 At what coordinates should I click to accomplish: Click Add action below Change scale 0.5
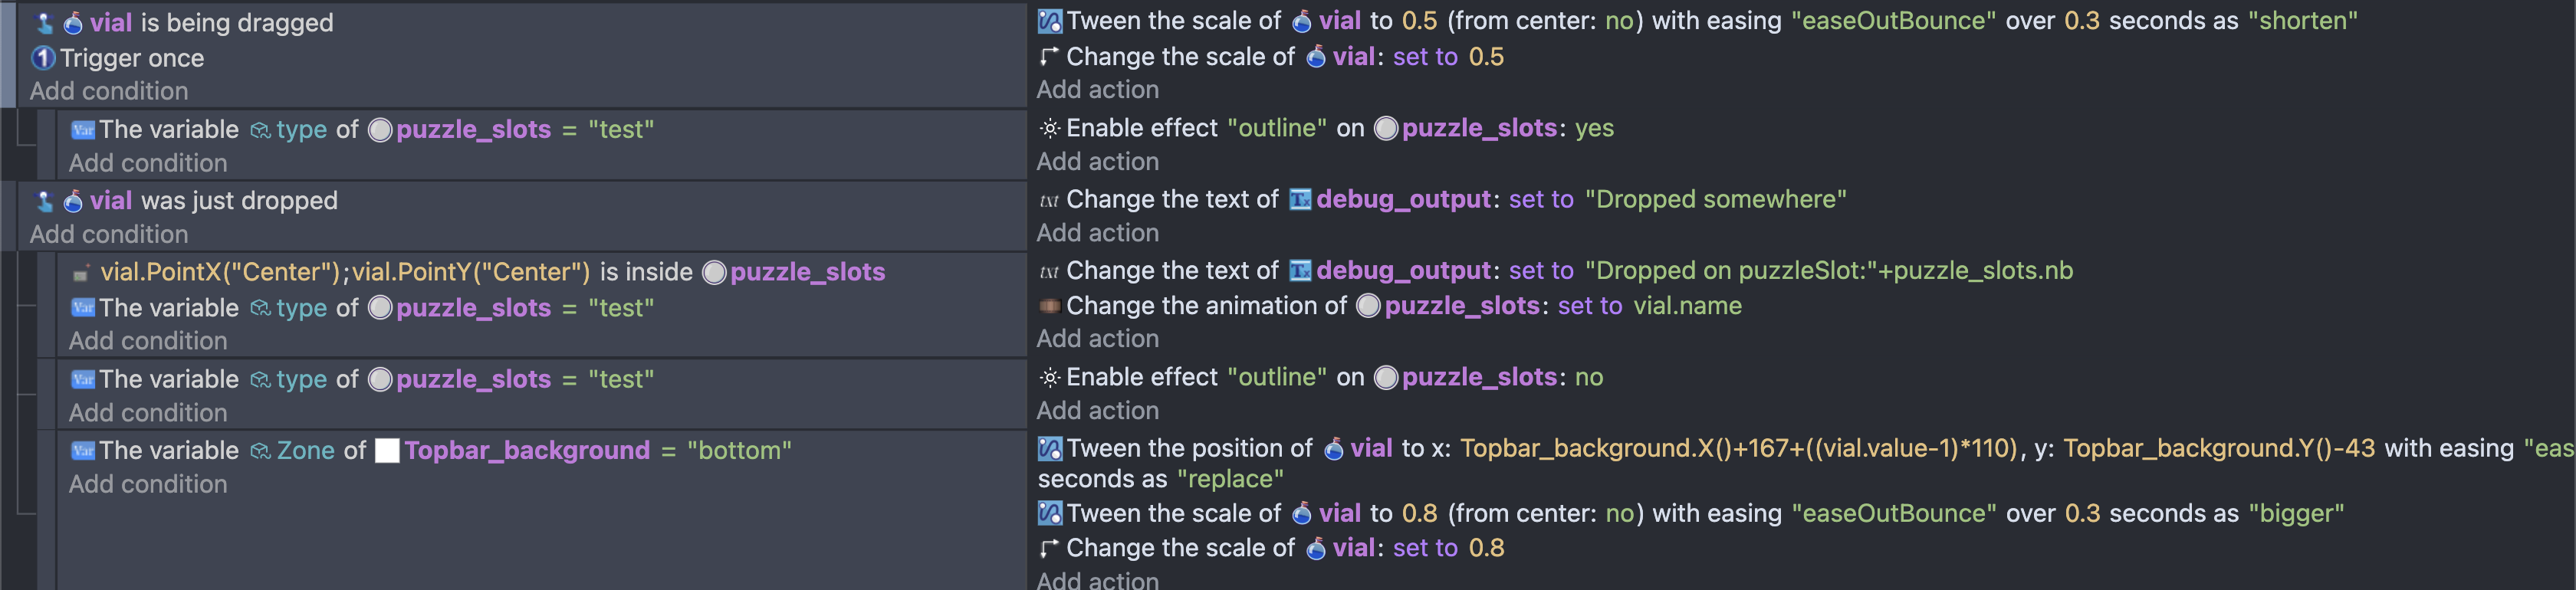pos(1097,90)
